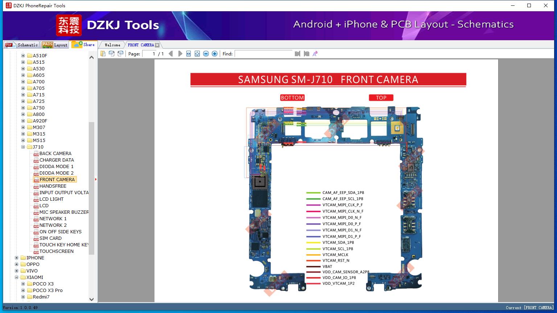Click the BOTTOM board label
557x313 pixels.
tap(292, 98)
